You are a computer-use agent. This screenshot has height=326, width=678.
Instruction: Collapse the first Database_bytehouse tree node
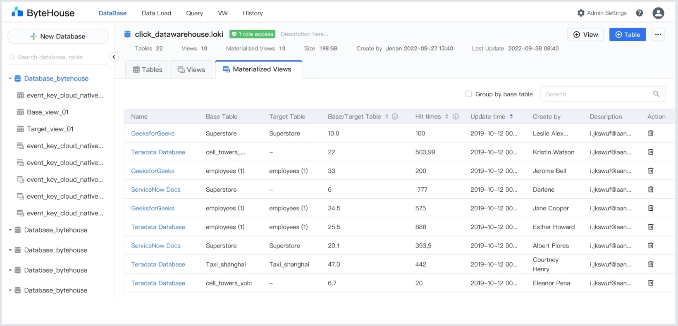click(x=10, y=79)
